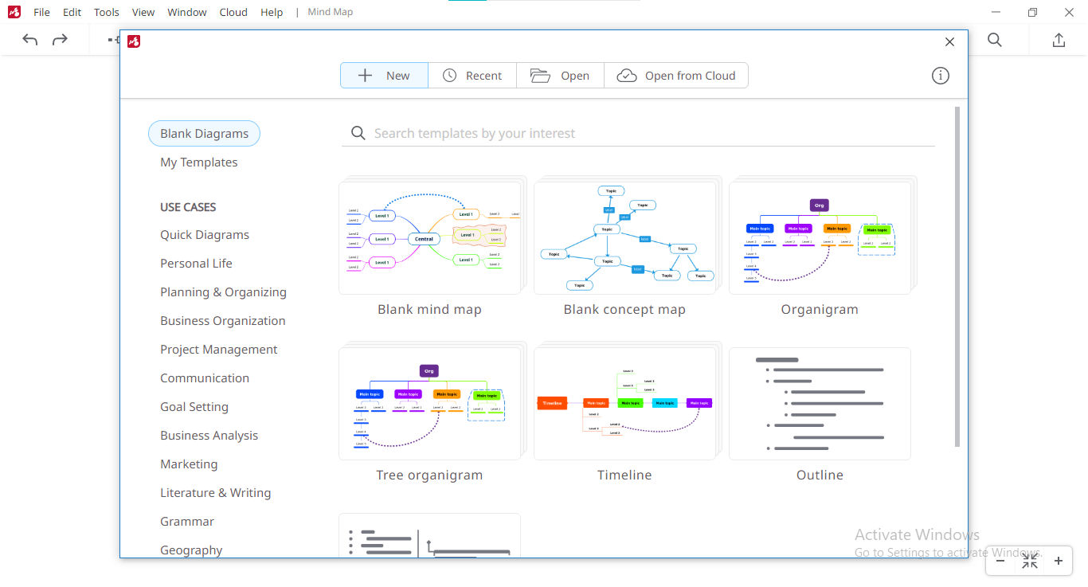This screenshot has width=1088, height=587.
Task: Open Project Management category
Action: click(219, 350)
